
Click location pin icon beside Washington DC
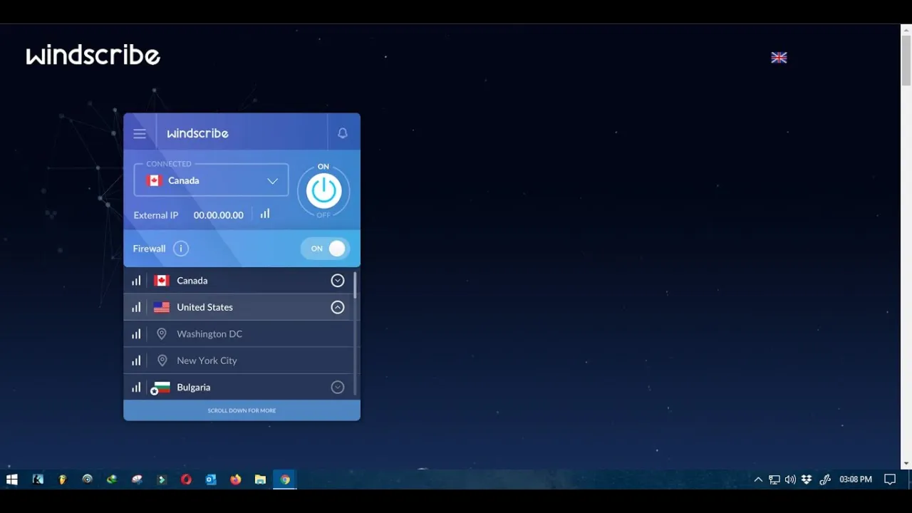[x=162, y=333]
